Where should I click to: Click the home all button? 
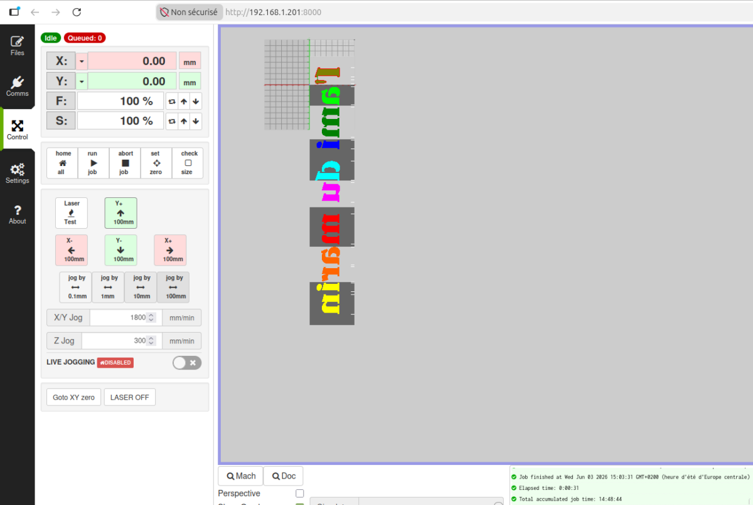tap(63, 163)
